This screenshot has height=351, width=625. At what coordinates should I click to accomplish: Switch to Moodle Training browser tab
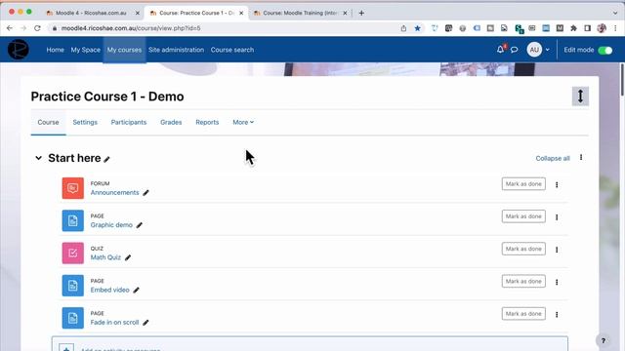click(300, 13)
